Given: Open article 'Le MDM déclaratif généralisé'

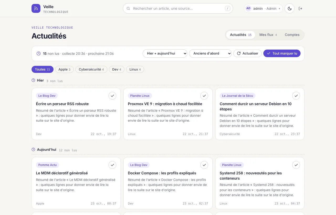Looking at the screenshot, I should (62, 173).
